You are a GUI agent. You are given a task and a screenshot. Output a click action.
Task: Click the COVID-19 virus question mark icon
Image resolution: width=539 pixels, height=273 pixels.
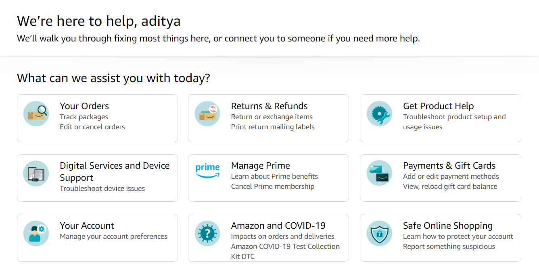point(207,233)
